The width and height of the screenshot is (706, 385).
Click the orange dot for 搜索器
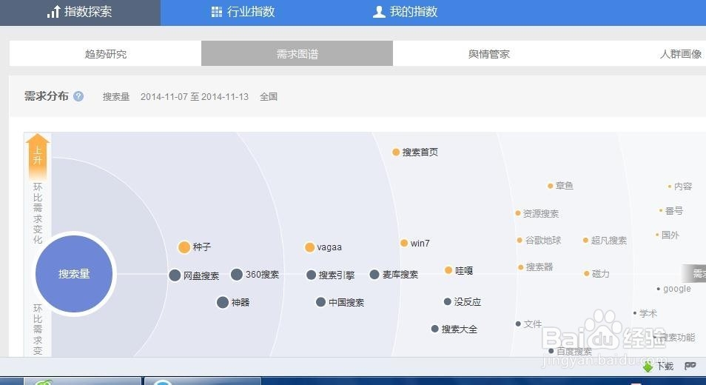[x=520, y=267]
